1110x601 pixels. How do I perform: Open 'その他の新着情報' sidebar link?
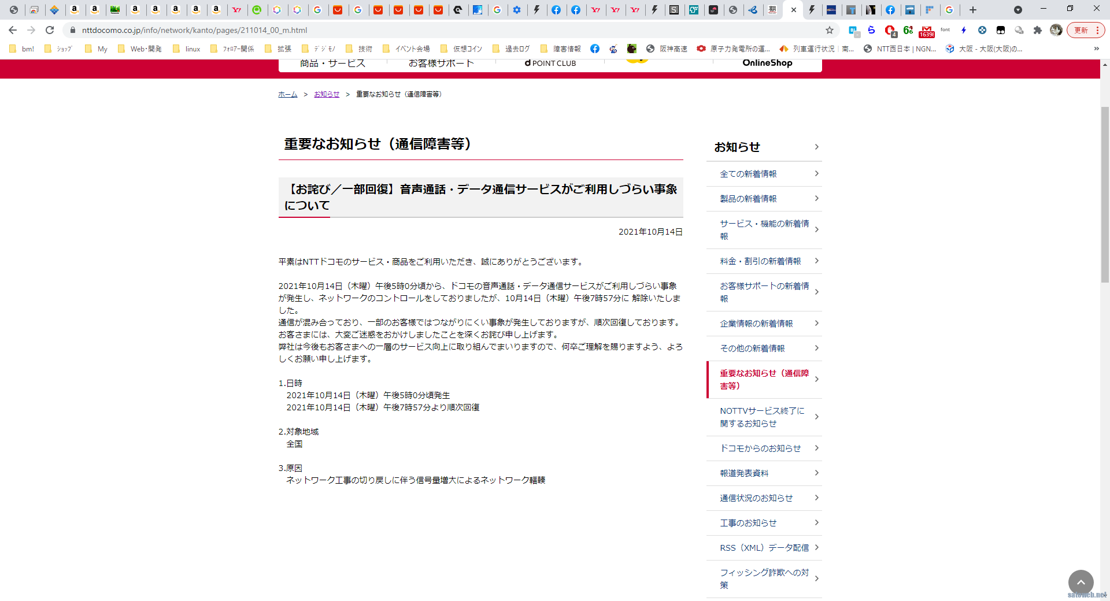764,348
